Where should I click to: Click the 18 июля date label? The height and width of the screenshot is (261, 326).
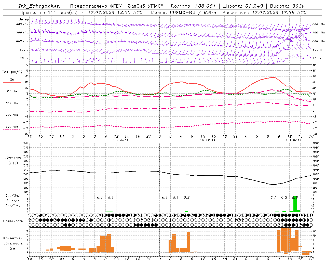(121, 140)
